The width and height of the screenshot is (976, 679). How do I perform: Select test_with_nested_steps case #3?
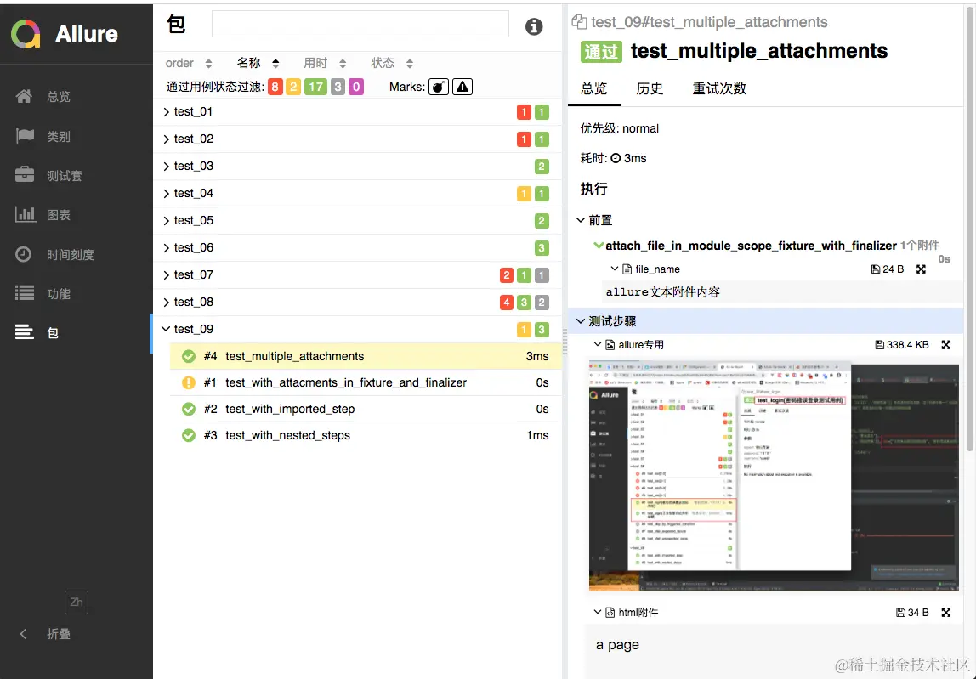coord(366,436)
